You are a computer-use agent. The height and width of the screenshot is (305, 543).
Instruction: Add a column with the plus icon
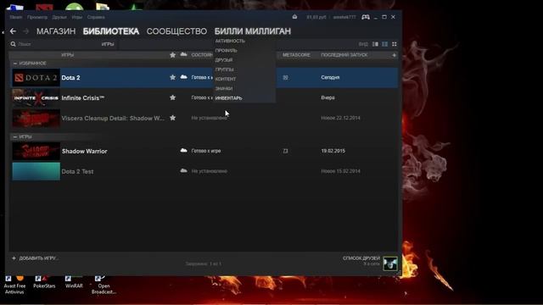click(x=394, y=55)
